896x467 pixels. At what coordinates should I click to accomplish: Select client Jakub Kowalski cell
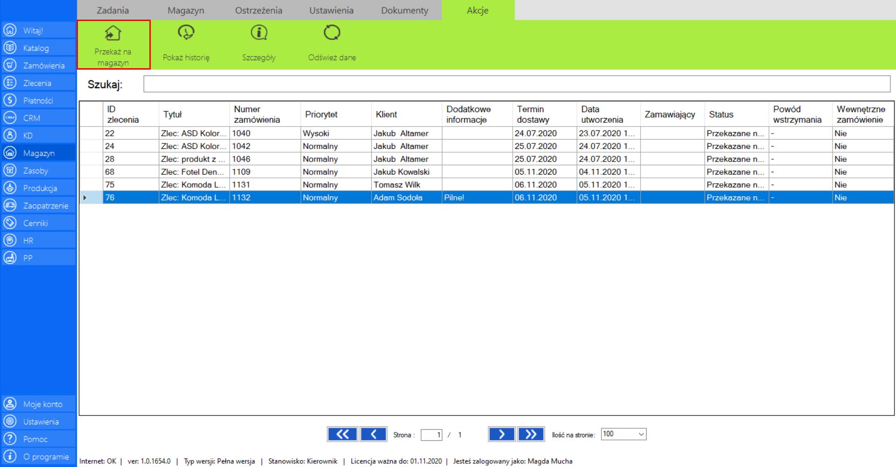coord(407,172)
